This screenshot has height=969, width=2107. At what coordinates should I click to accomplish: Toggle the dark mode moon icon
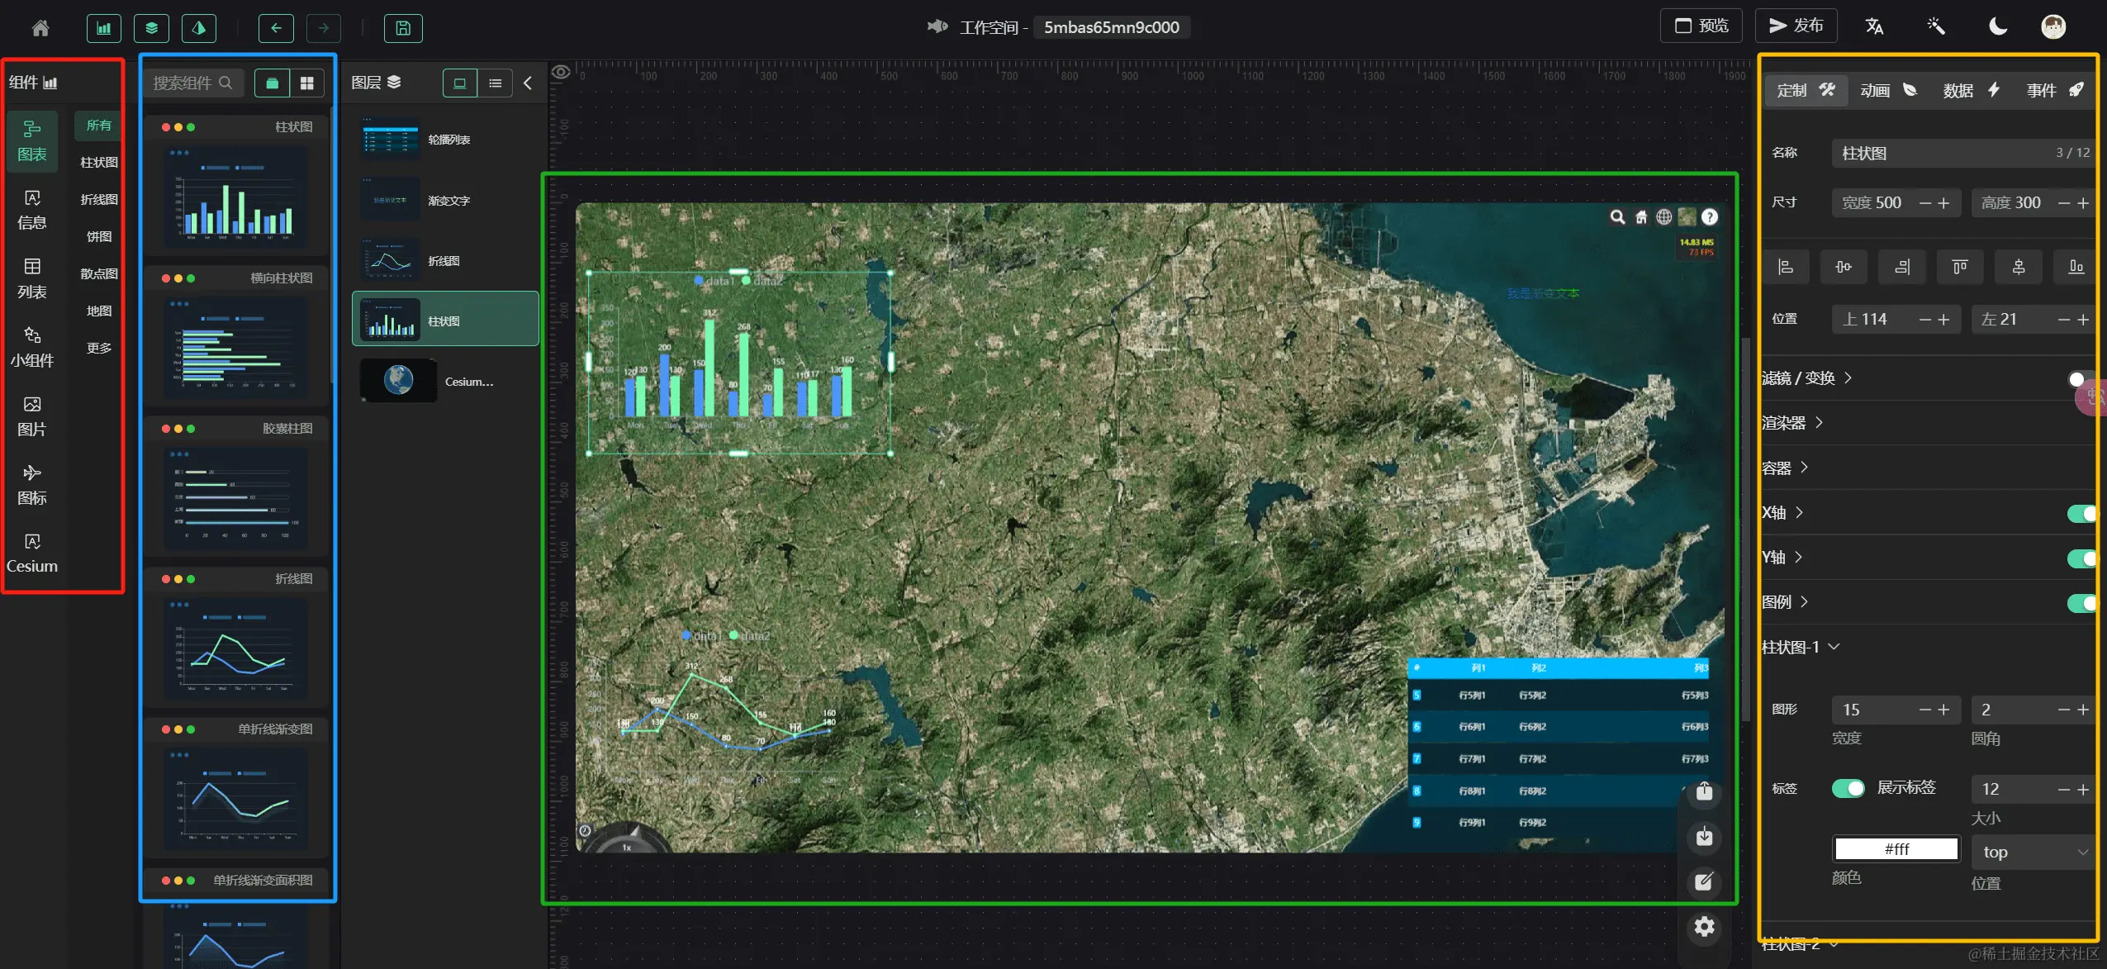pos(1997,26)
